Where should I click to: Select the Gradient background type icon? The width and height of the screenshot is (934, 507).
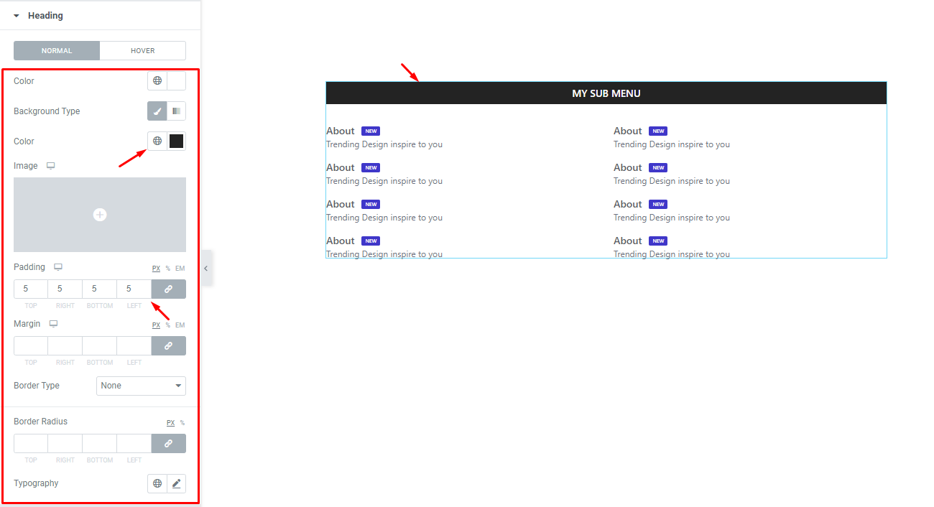tap(176, 111)
